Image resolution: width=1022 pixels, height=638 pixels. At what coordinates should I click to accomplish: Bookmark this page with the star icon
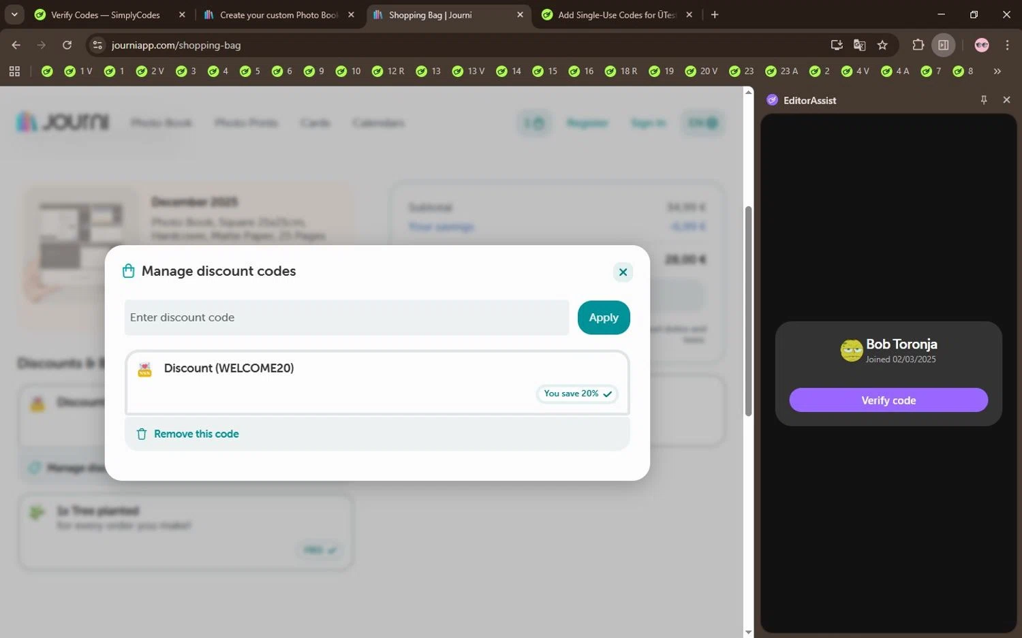[x=882, y=45]
